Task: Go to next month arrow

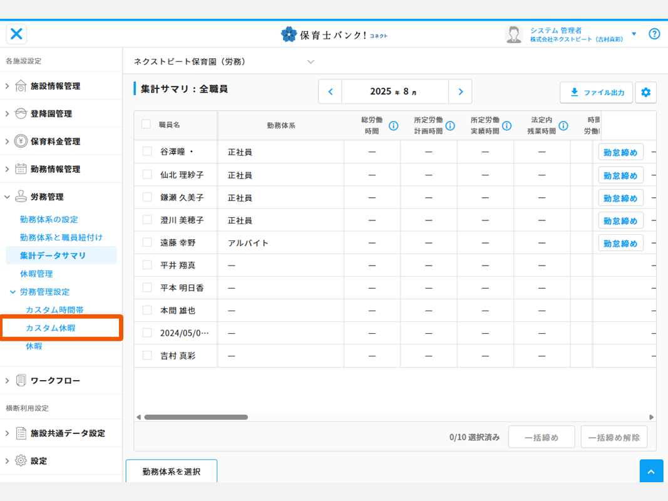Action: click(x=460, y=92)
